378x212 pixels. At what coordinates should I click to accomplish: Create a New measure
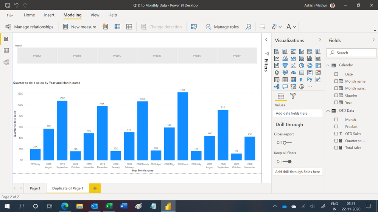click(x=79, y=27)
